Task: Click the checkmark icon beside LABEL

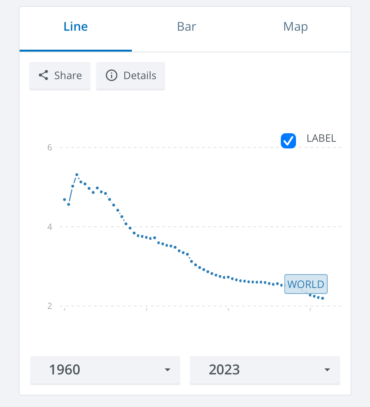Action: point(288,141)
